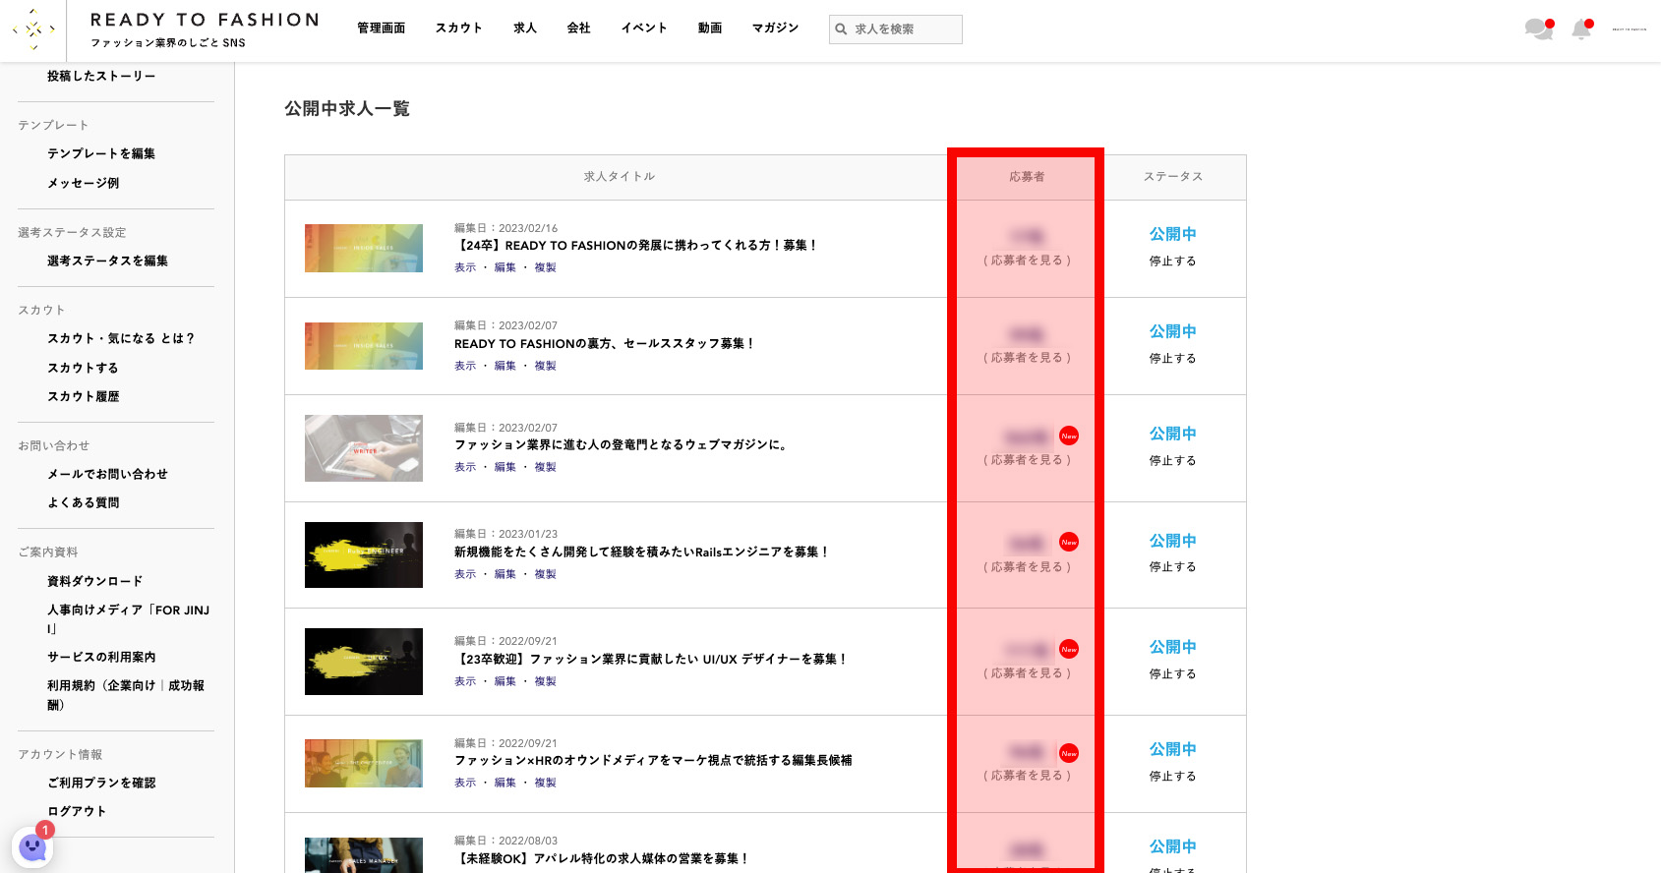Click thumbnail of 24卒 READY TO FASHION job
1661x873 pixels.
(x=364, y=249)
